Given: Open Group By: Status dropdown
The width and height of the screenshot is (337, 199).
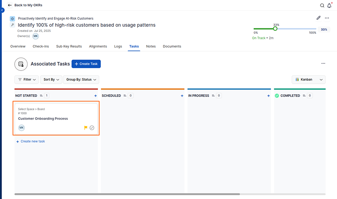Looking at the screenshot, I should 81,80.
